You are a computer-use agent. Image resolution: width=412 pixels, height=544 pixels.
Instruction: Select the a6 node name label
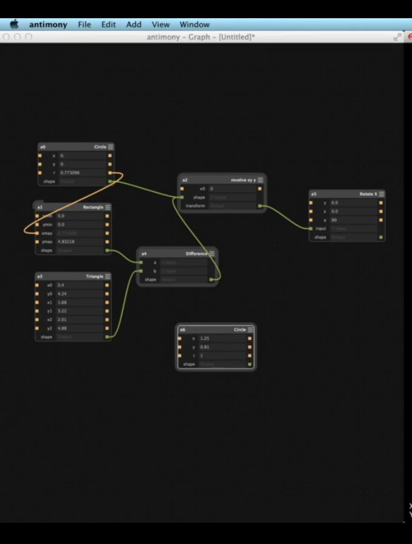click(x=182, y=329)
